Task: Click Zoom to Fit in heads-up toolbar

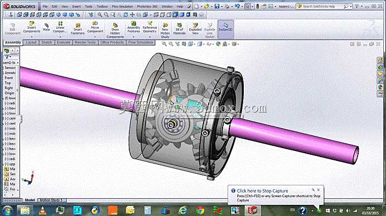Action: [x=165, y=44]
